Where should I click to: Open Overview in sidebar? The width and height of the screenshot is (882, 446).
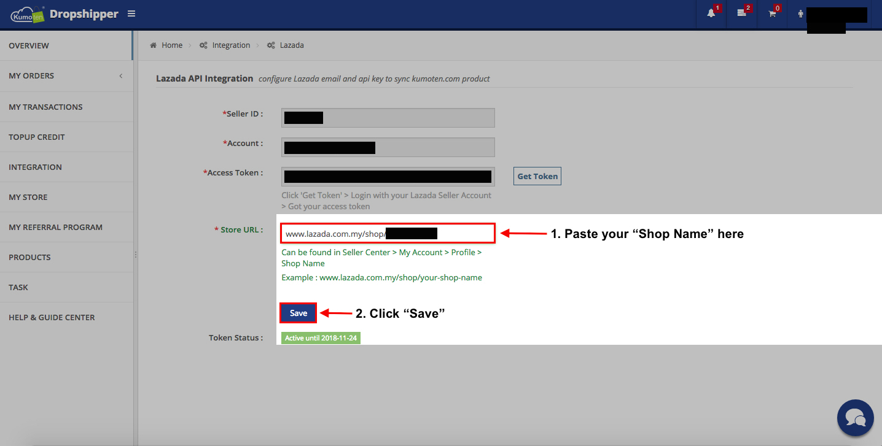pyautogui.click(x=66, y=46)
